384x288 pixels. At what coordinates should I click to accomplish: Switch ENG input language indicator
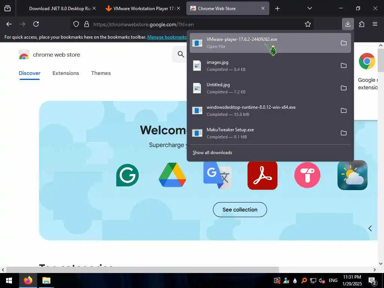pyautogui.click(x=333, y=280)
